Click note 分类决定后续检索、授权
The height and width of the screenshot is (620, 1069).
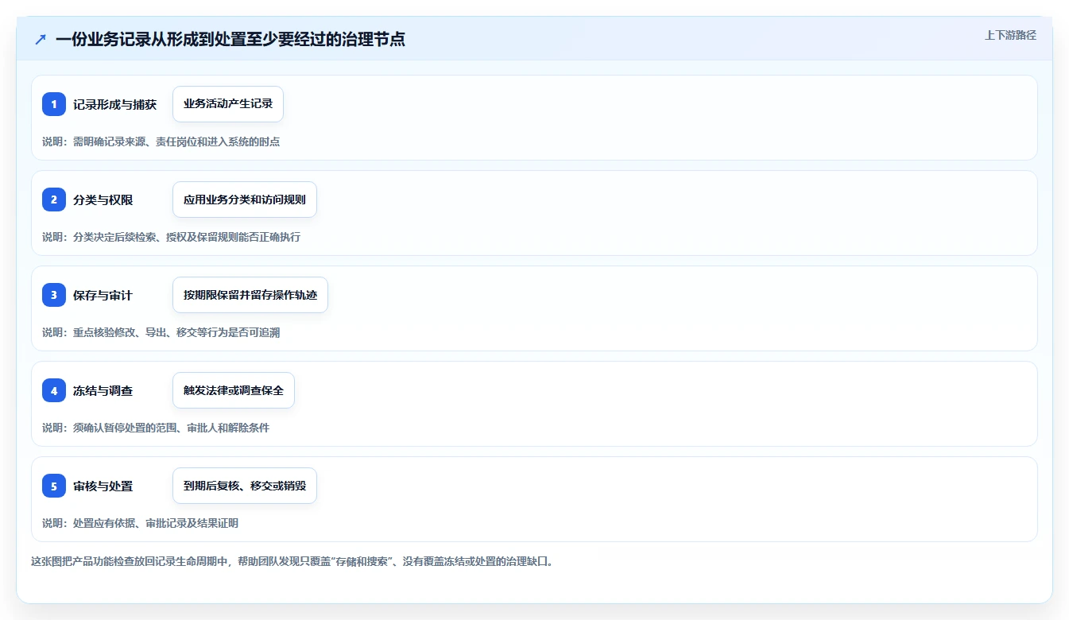[x=171, y=237]
